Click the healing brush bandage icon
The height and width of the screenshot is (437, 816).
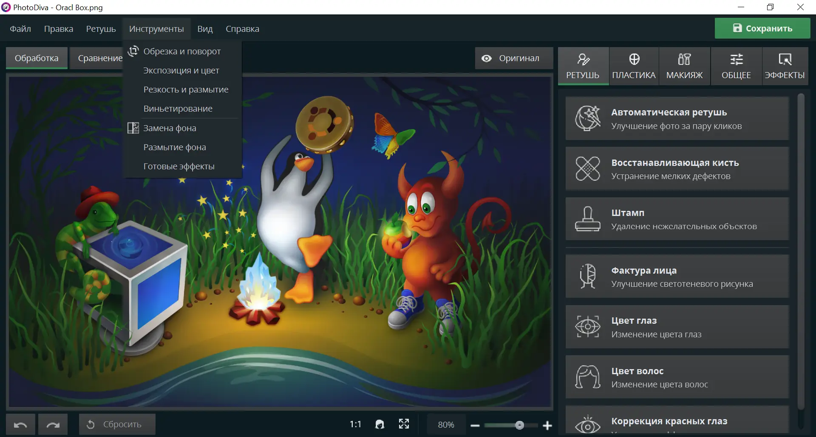(588, 168)
